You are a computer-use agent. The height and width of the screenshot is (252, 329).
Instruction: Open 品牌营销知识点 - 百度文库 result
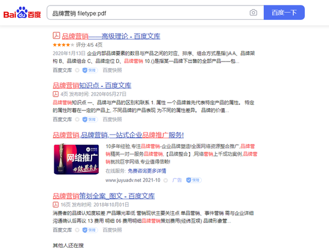coord(92,86)
